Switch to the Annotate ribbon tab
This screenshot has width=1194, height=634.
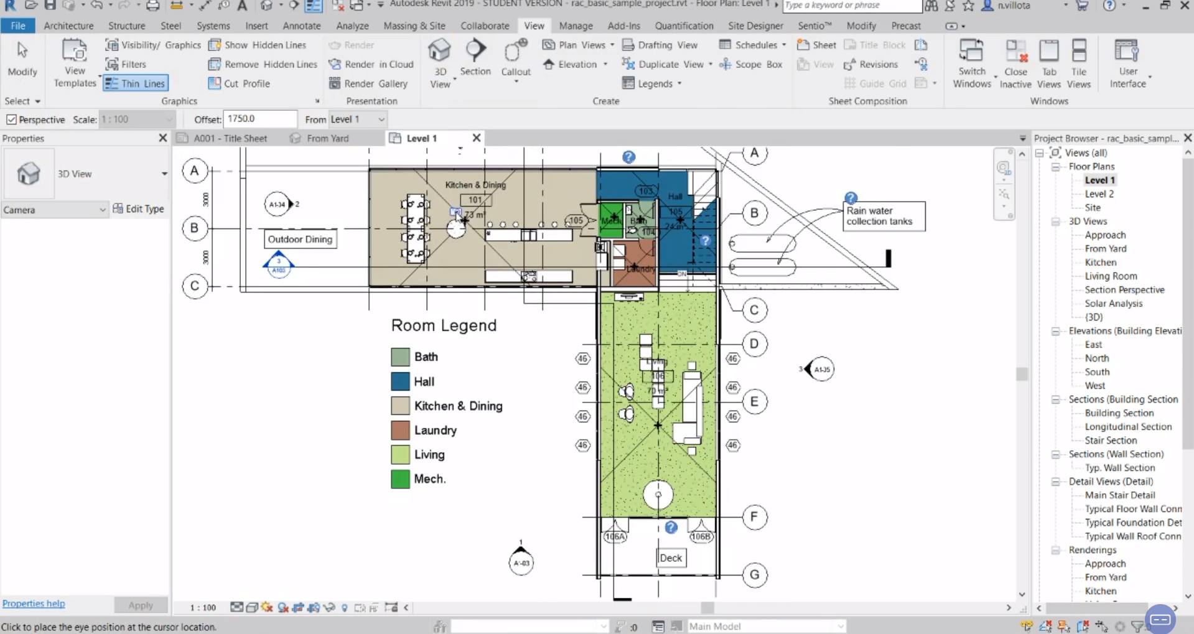(x=301, y=26)
